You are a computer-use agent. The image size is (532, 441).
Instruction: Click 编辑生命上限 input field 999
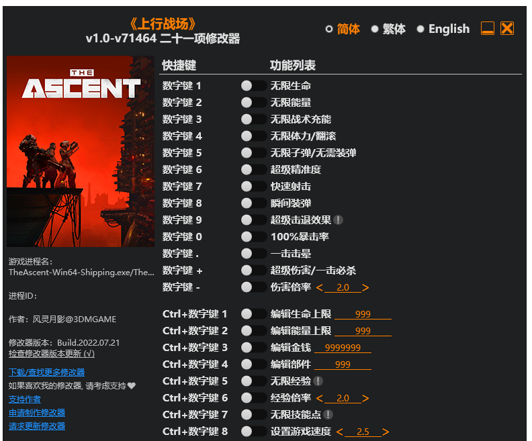point(363,314)
